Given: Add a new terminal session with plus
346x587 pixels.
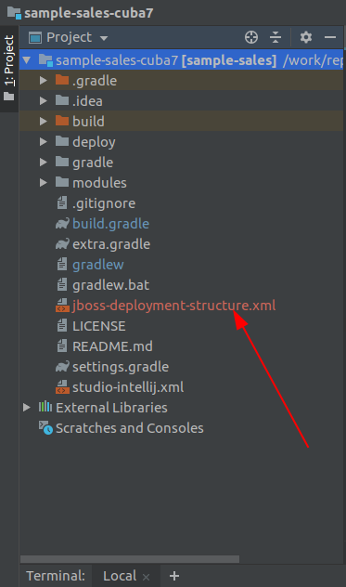Looking at the screenshot, I should [x=174, y=576].
